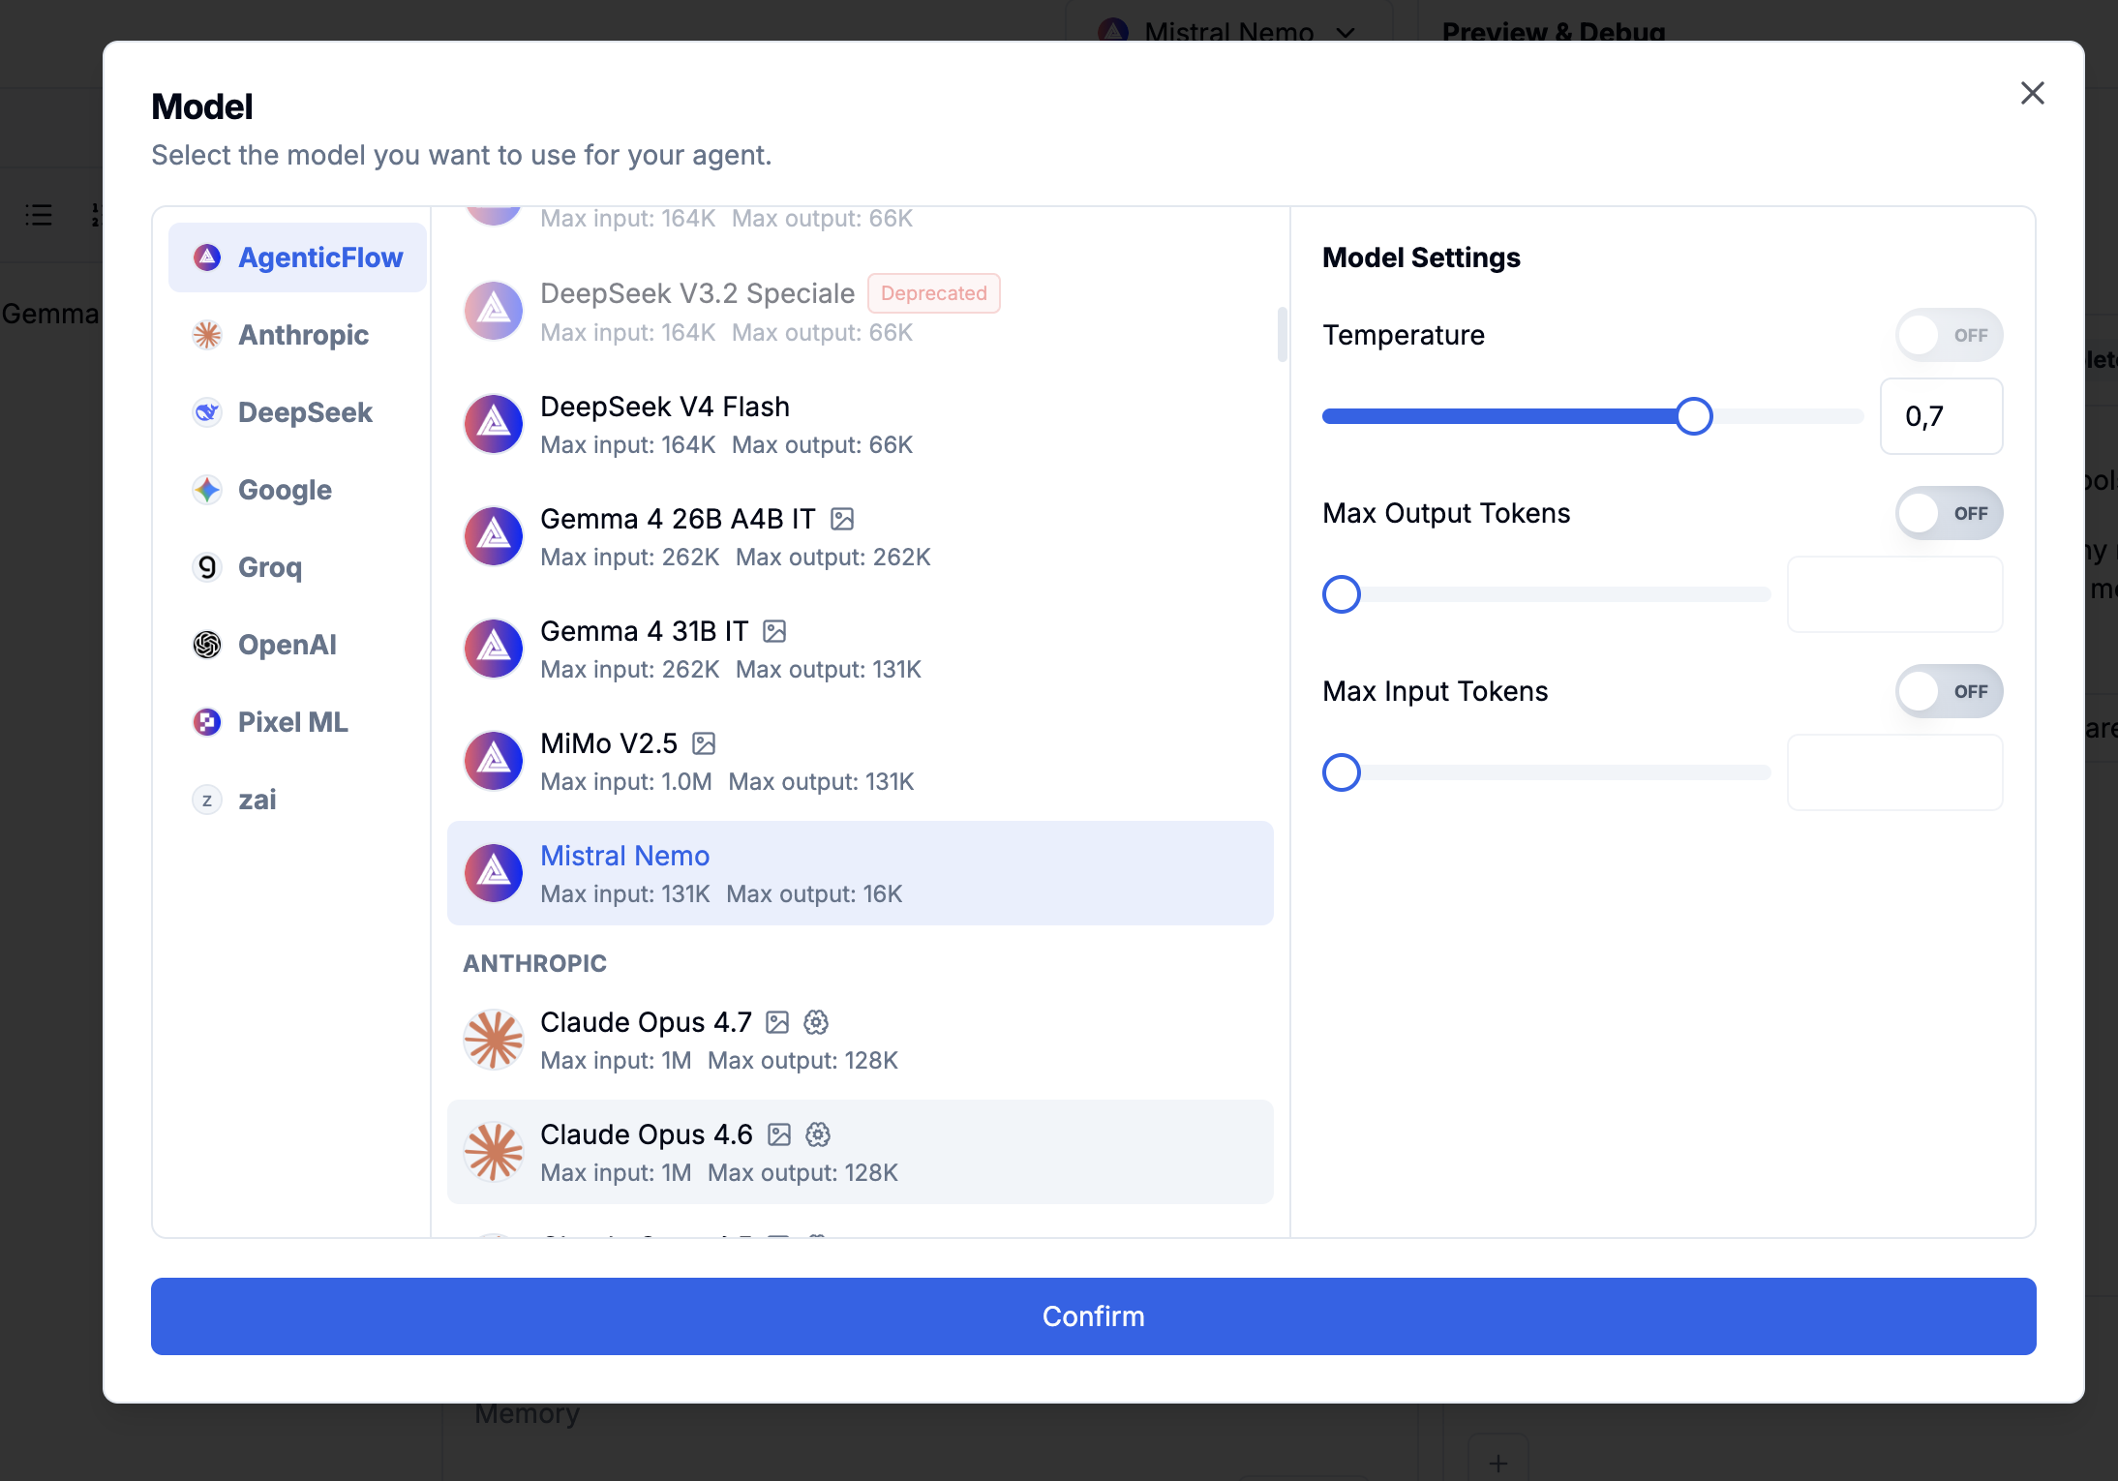Click the Max Input Tokens slider handle
Screen dimensions: 2118x1481
(1342, 772)
